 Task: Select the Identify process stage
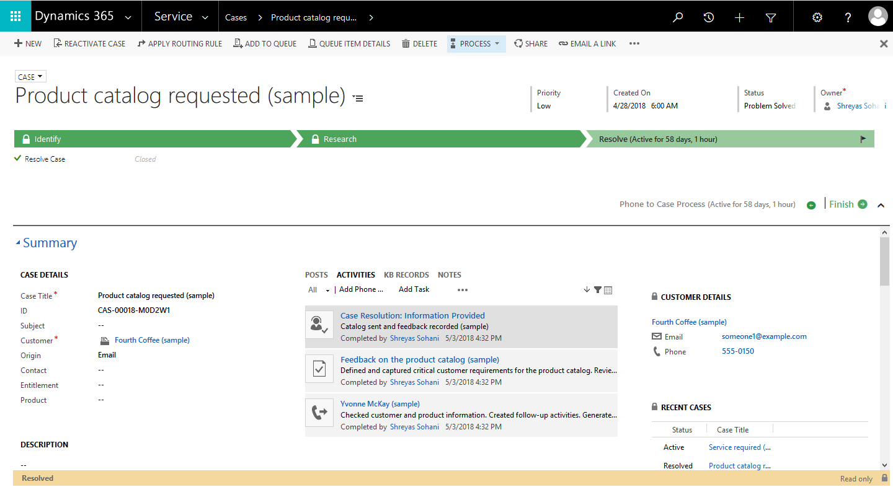click(154, 139)
